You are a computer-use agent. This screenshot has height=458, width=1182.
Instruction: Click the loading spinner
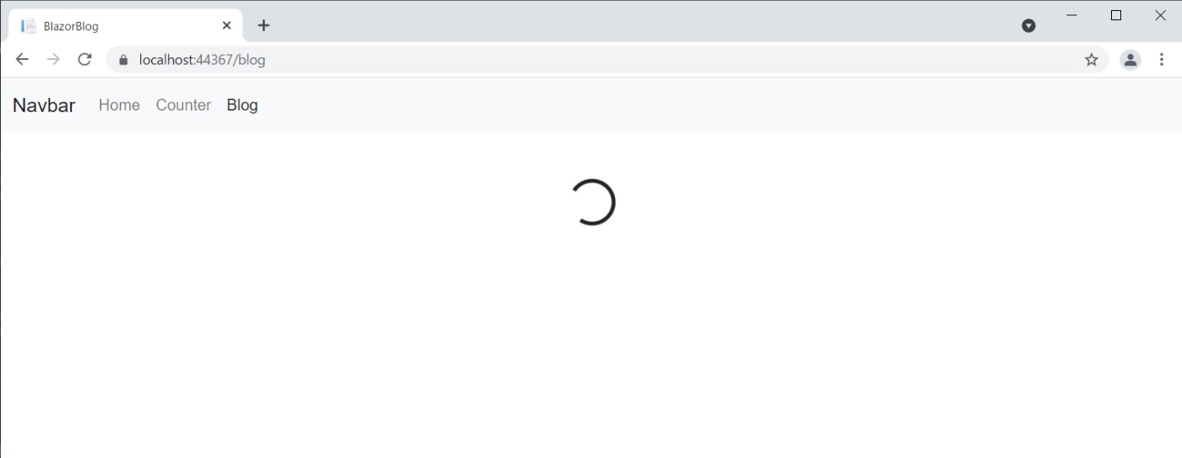pyautogui.click(x=592, y=202)
